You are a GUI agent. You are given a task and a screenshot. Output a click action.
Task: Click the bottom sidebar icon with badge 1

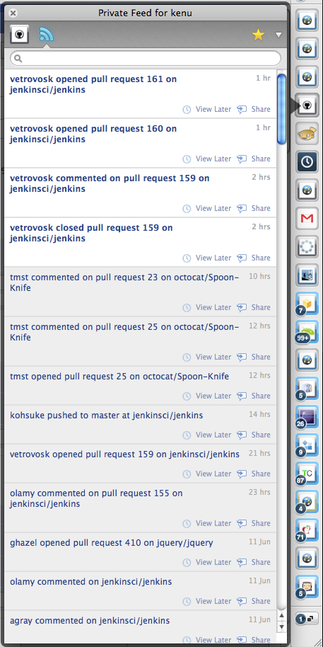(306, 619)
